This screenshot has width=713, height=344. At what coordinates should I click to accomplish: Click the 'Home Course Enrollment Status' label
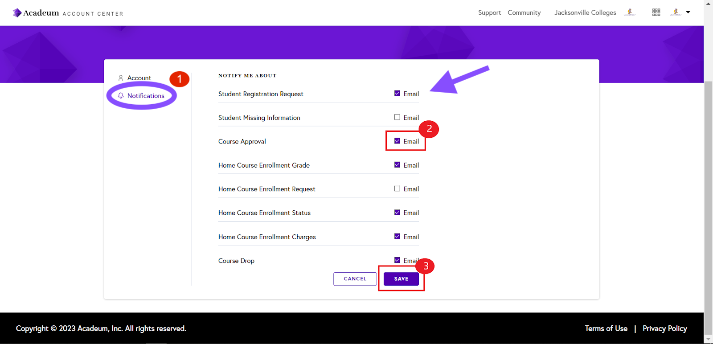(264, 213)
